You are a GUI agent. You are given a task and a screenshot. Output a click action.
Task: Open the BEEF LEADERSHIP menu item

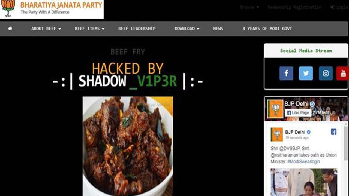[137, 29]
